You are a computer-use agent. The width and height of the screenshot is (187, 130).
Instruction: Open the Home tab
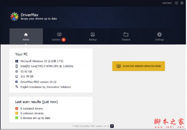point(26,36)
